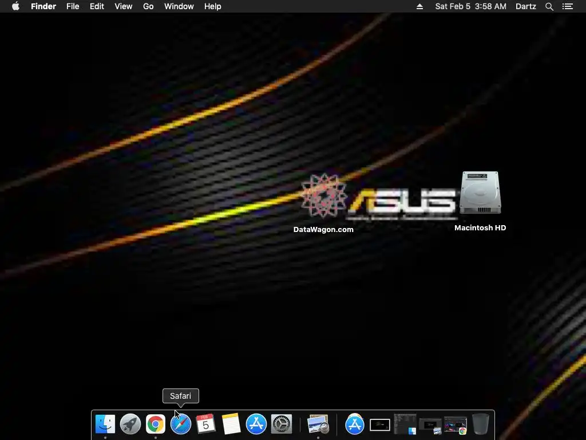Select Macintosh HD drive icon

click(x=480, y=192)
